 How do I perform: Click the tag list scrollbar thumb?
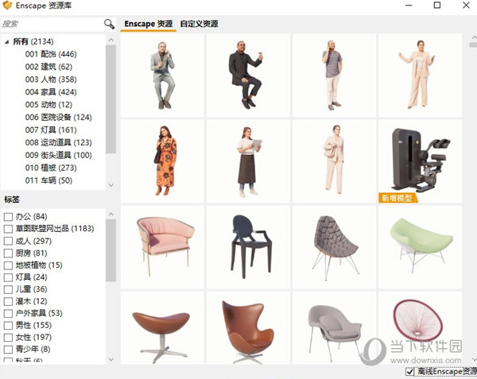[111, 250]
